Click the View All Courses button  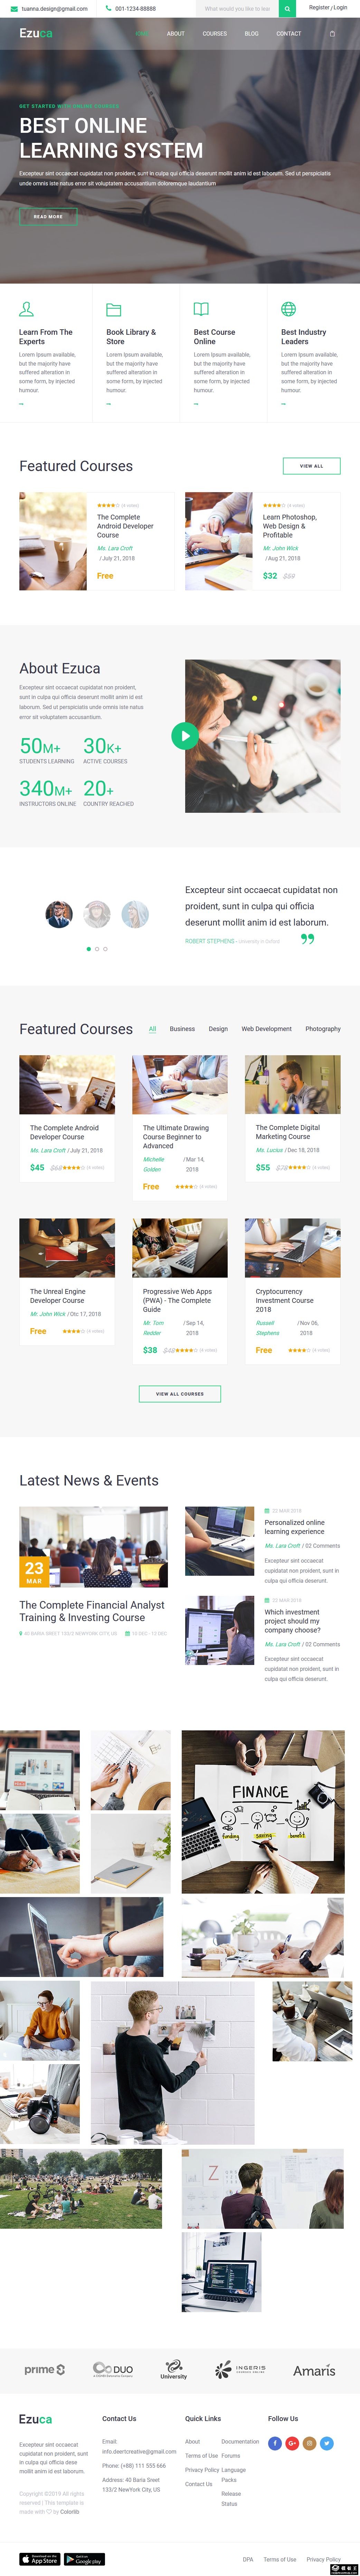pos(180,1394)
